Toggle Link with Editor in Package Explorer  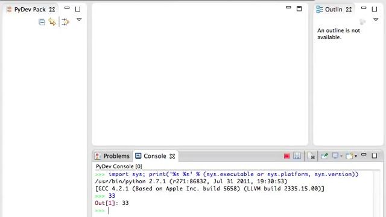(52, 22)
